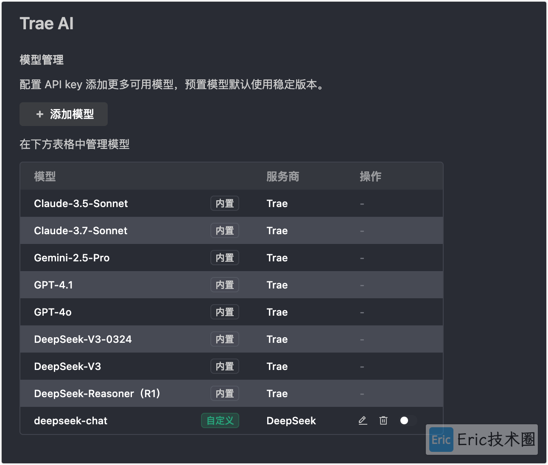The width and height of the screenshot is (548, 465).
Task: Click the Trae provider on GPT-4o row
Action: (x=277, y=312)
